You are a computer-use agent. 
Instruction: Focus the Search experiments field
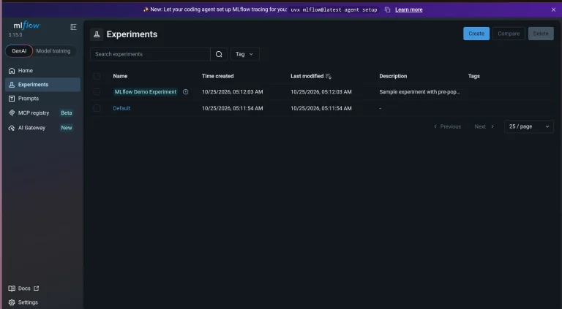click(150, 54)
